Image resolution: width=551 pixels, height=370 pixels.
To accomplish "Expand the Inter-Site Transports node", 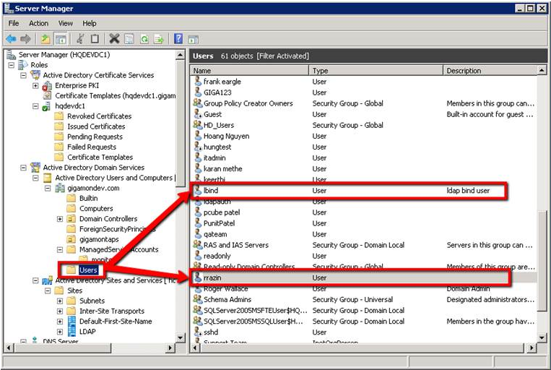I will tap(61, 311).
